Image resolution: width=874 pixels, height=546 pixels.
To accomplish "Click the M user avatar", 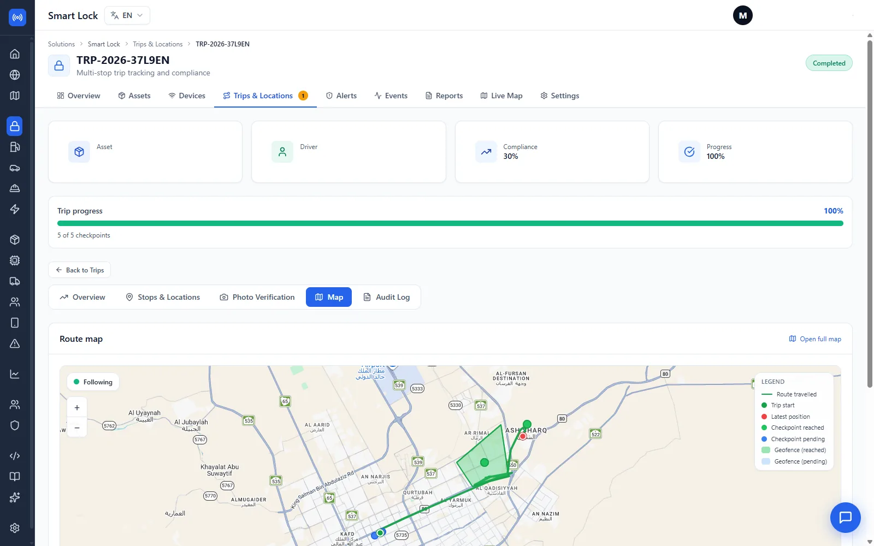I will (x=742, y=15).
